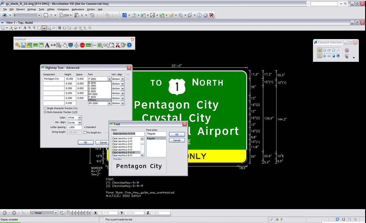Screen dimensions: 366x223
Task: Open the Applications menu
Action: pos(78,9)
